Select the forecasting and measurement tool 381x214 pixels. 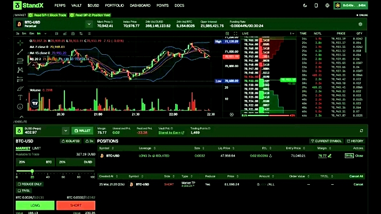pos(20,79)
